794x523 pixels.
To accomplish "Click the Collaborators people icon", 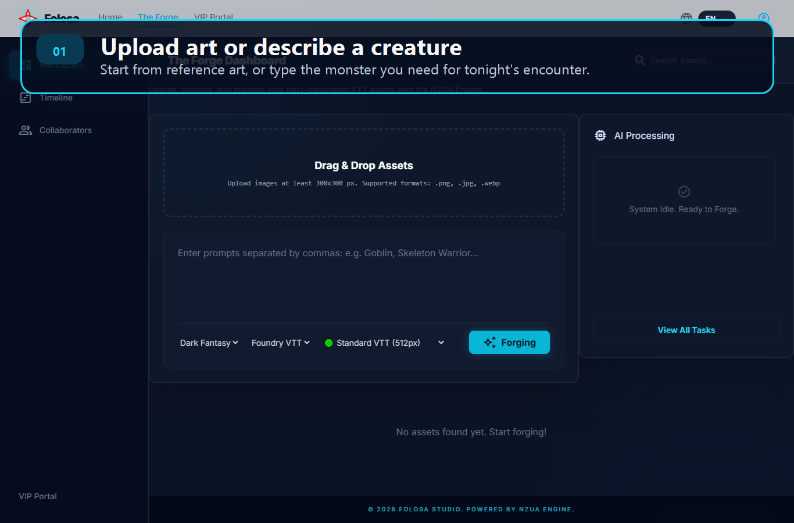I will coord(26,130).
